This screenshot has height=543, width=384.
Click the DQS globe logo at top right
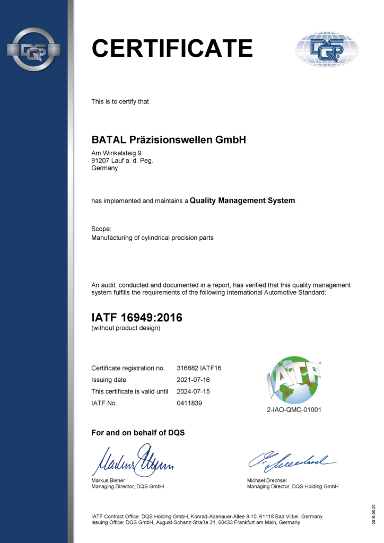(326, 49)
